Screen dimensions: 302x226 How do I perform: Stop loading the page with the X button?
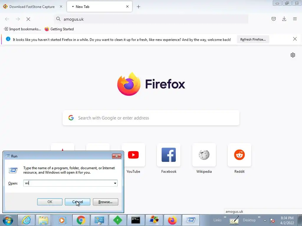pos(28,19)
